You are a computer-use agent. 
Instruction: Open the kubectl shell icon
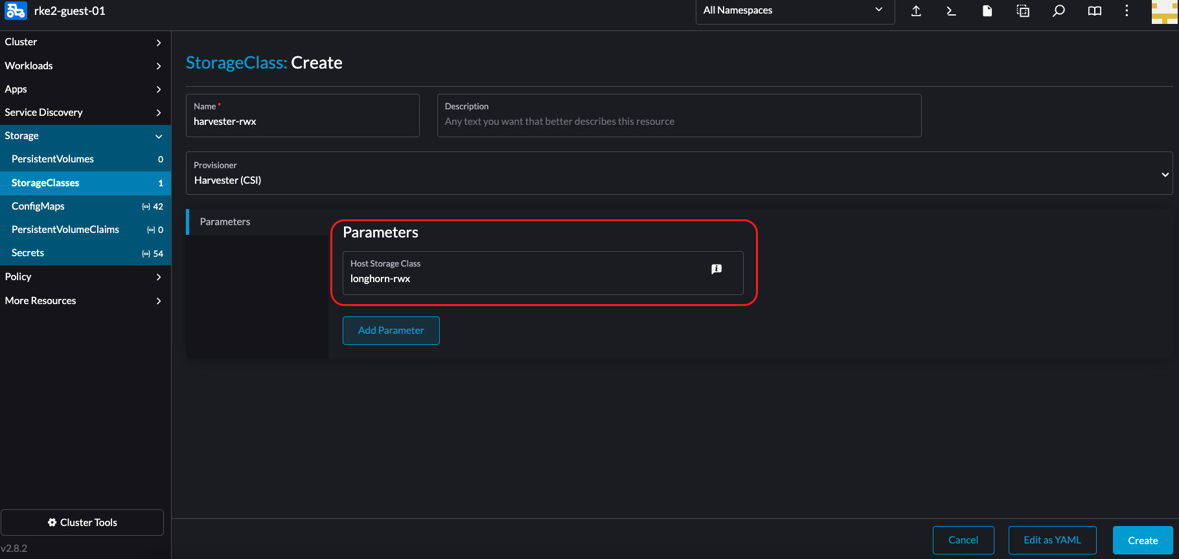tap(951, 11)
